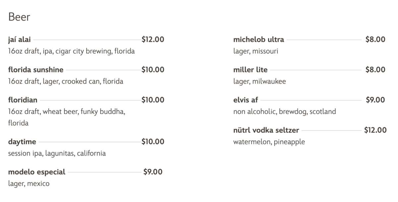Click the crooked can lager description

point(65,82)
